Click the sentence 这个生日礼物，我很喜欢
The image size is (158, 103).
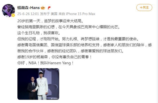[39, 33]
